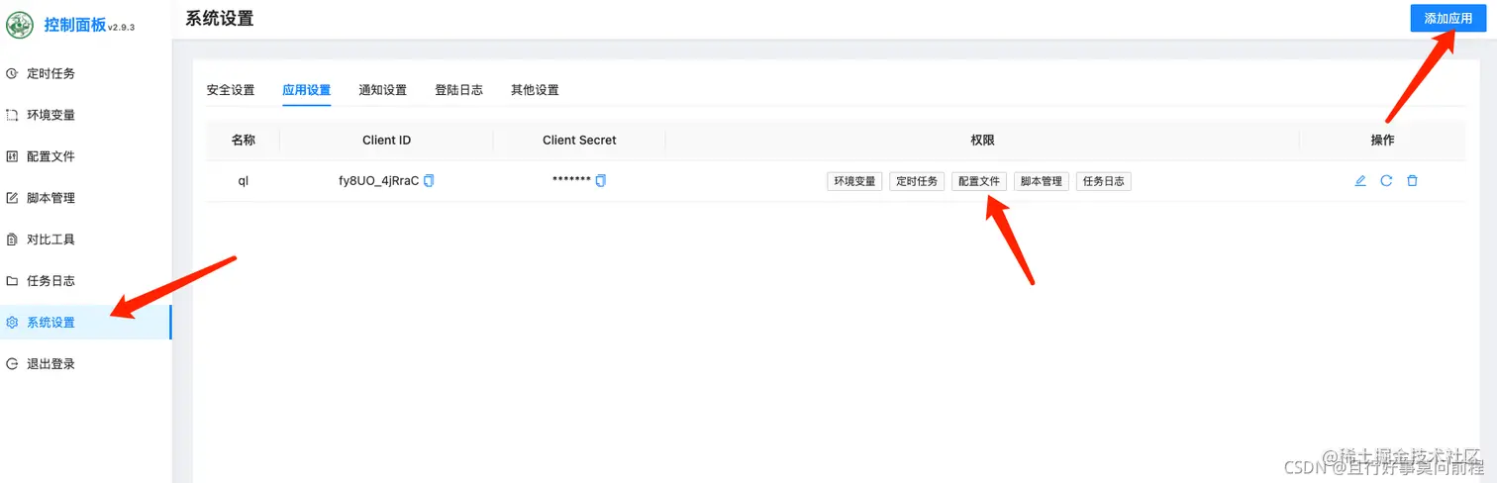Click the 添加应用 button

coord(1448,19)
